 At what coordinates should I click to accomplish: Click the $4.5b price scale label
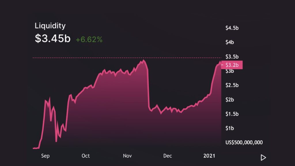coord(232,28)
